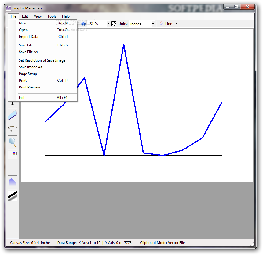
Task: Select Save File As menu entry
Action: click(x=43, y=52)
